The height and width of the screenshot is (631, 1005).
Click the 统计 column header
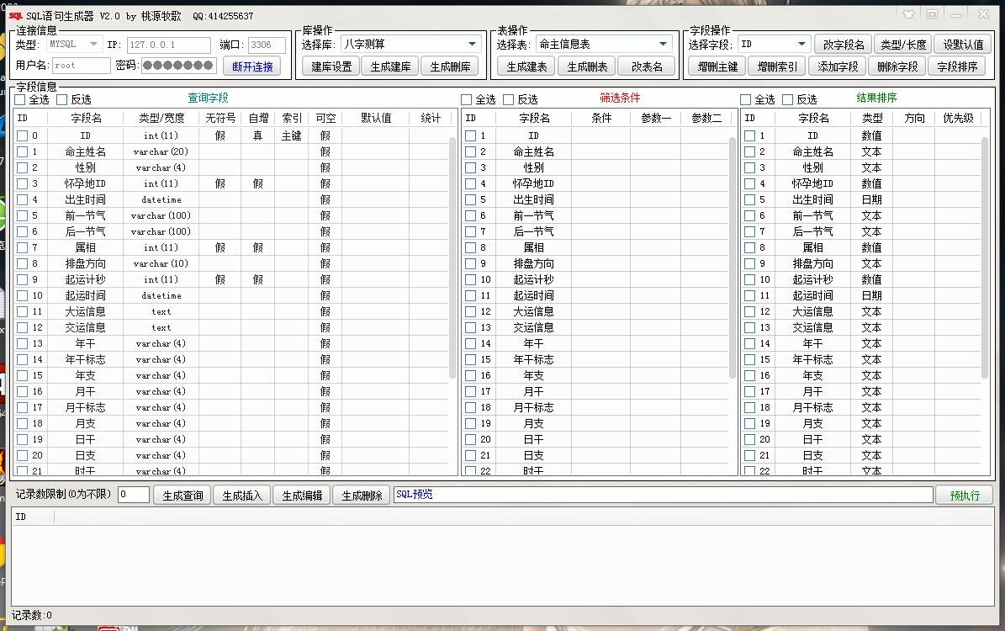[x=431, y=118]
